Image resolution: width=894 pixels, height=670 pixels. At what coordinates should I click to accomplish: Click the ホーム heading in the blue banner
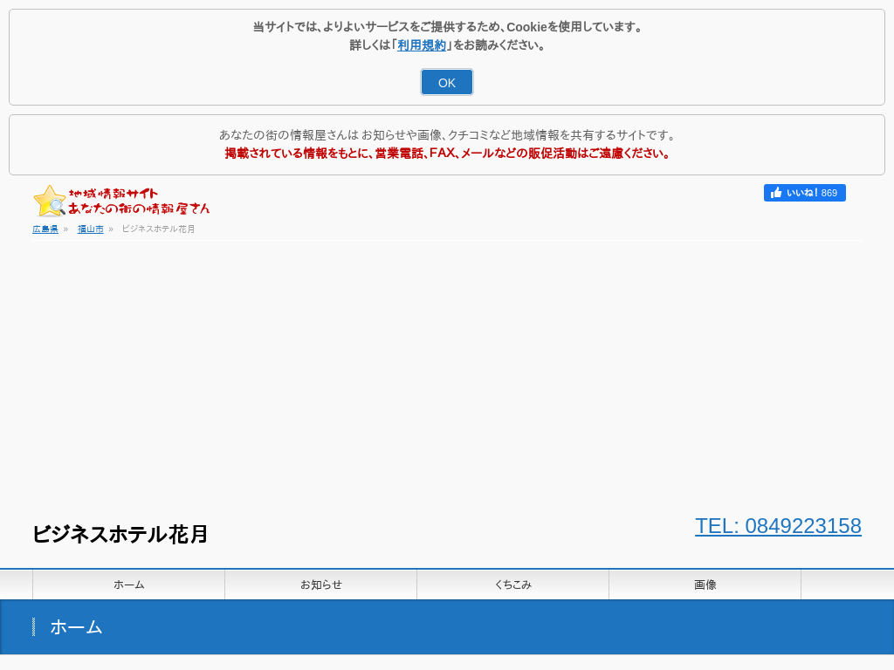pos(77,627)
